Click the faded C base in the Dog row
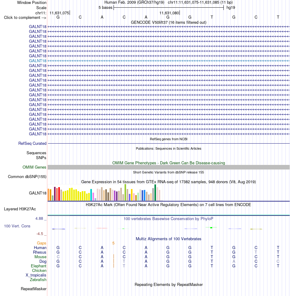 point(278,262)
